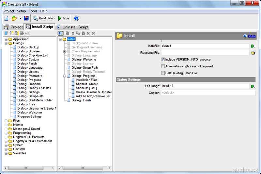Select Dialog - Password command
The image size is (261, 174).
coord(30,76)
